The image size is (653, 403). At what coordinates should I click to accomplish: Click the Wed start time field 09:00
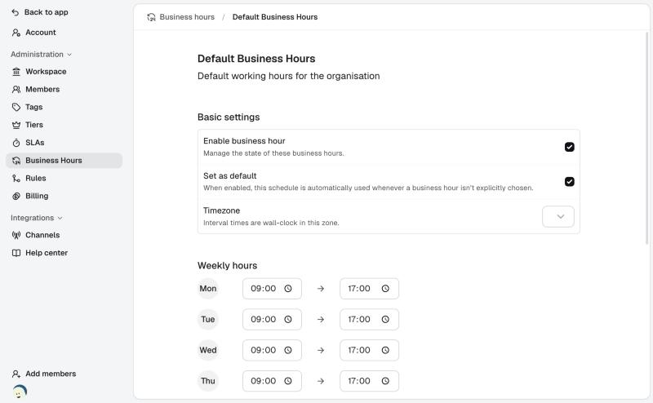click(272, 350)
